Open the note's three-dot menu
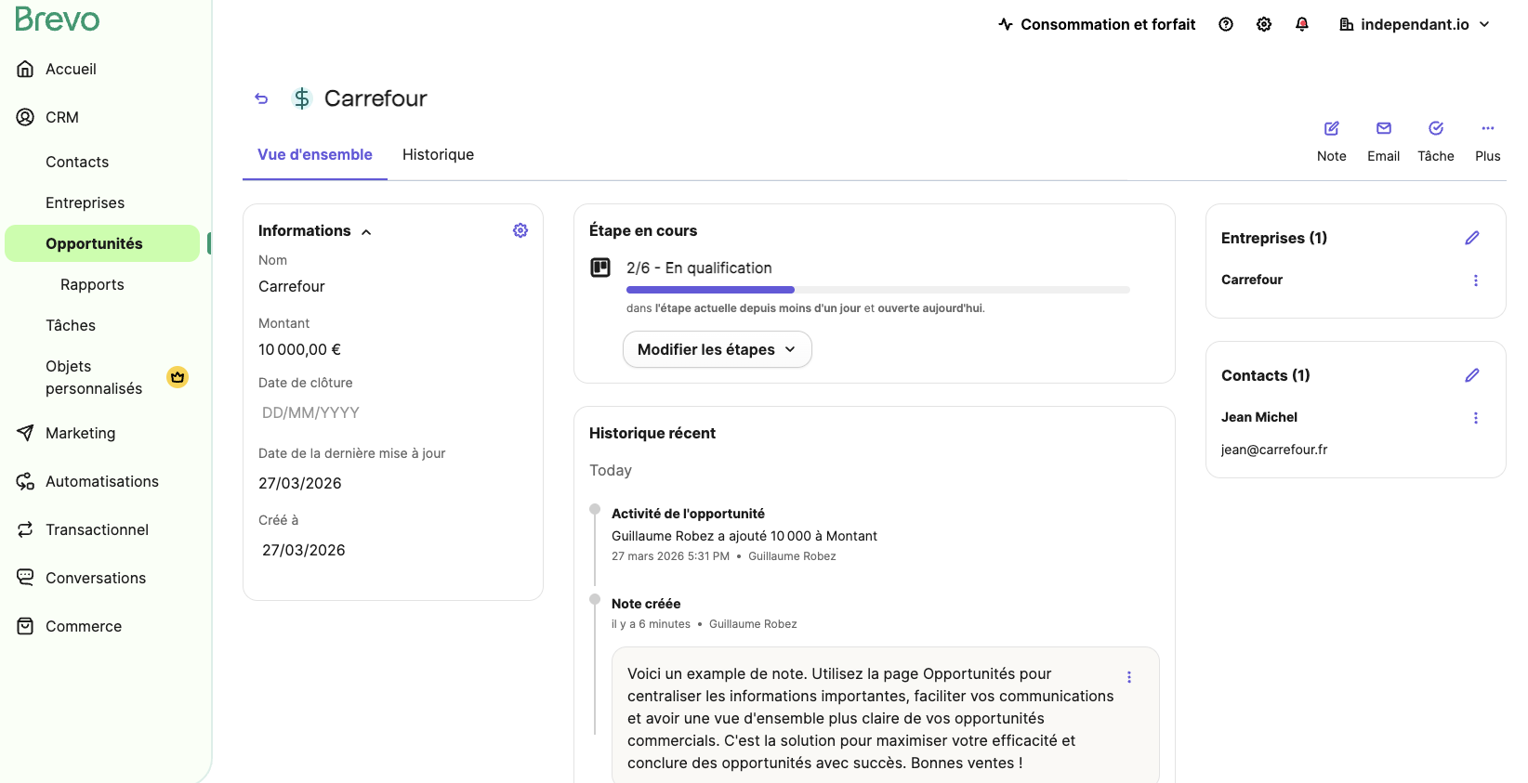The width and height of the screenshot is (1528, 783). [1129, 677]
